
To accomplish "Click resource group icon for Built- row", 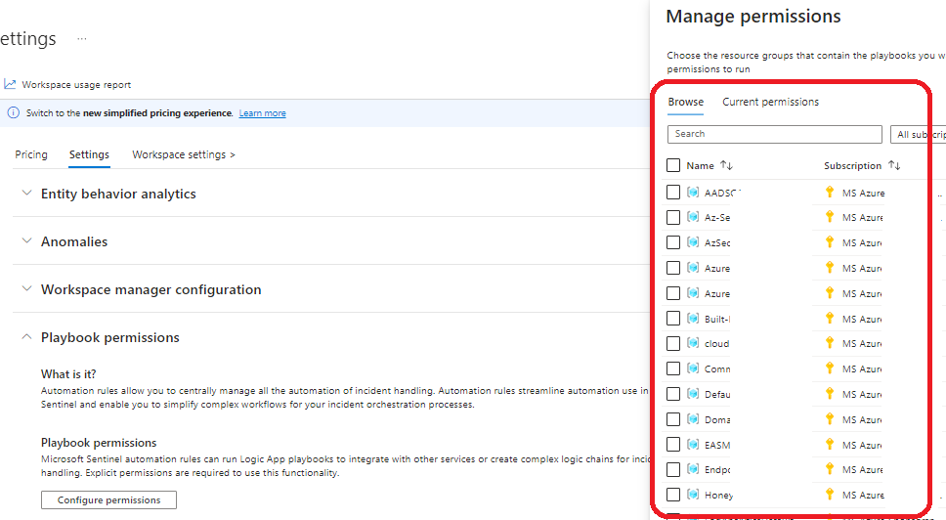I will (693, 319).
